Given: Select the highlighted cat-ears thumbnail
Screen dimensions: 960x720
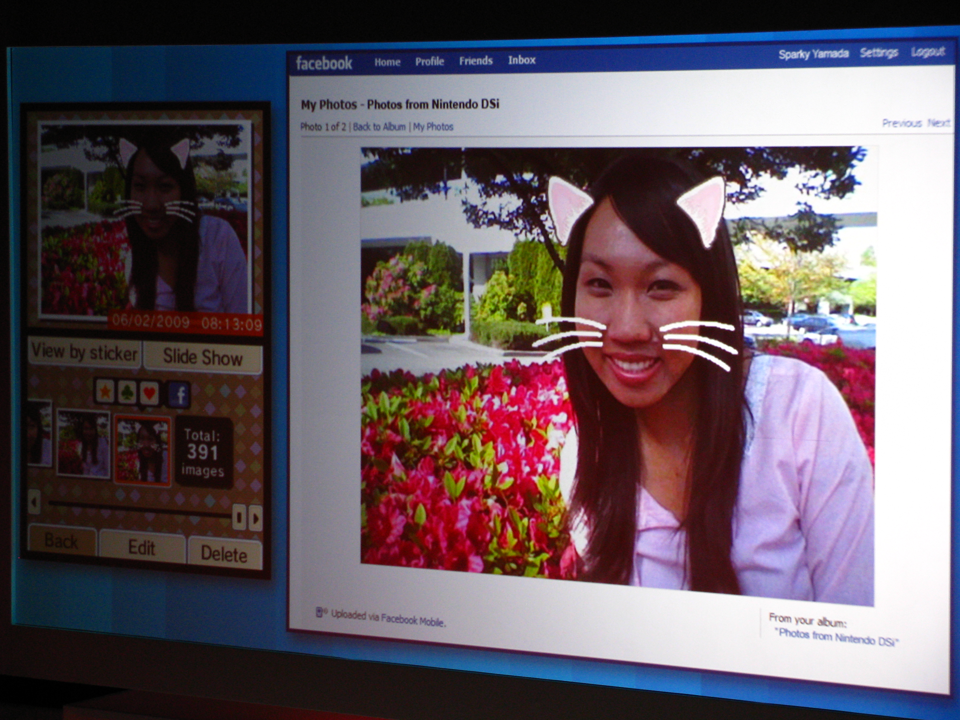Looking at the screenshot, I should coord(142,450).
